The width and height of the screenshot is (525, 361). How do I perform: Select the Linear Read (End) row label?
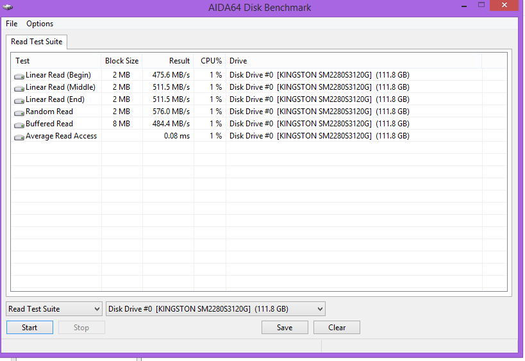[x=55, y=99]
